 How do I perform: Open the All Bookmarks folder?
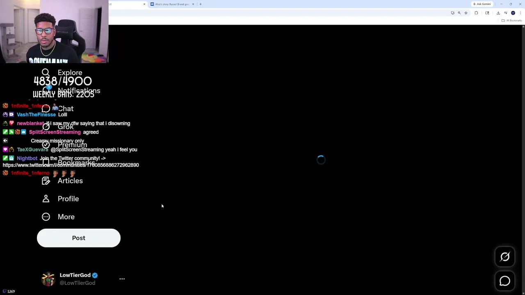tap(511, 20)
